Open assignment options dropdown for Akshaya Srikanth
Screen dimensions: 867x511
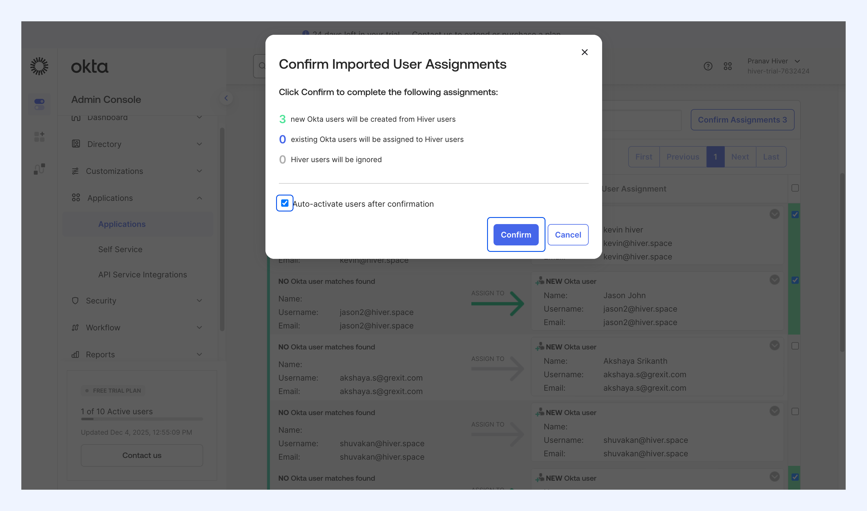(775, 345)
